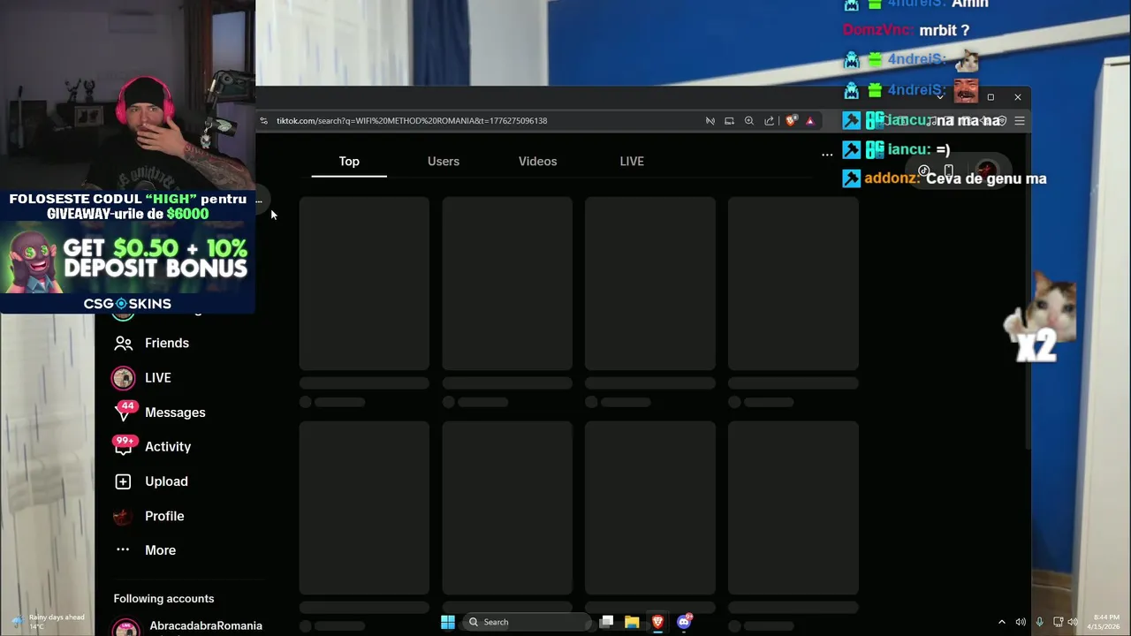This screenshot has height=636, width=1131.
Task: Open the weather widget Rainy days ahead
Action: (x=49, y=622)
